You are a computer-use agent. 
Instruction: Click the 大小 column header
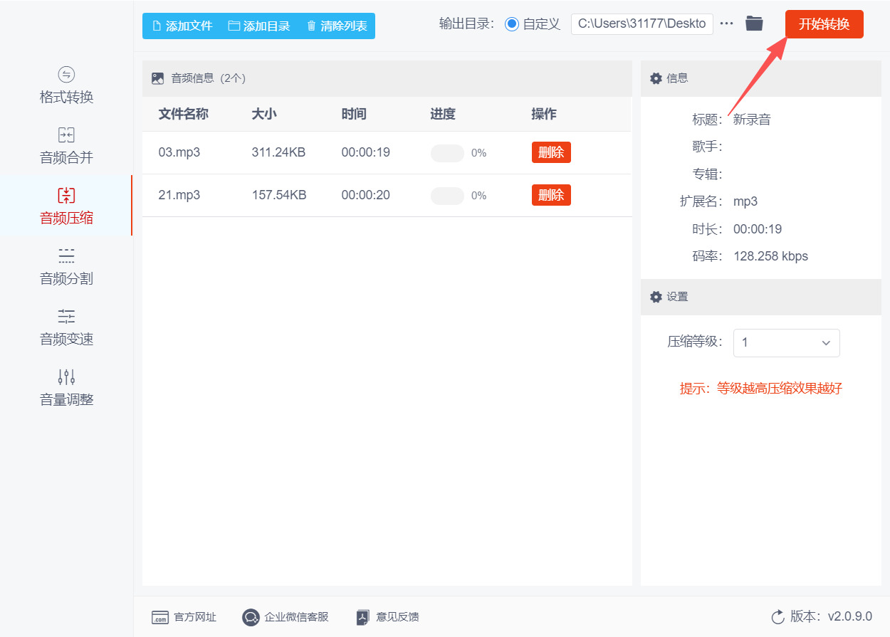coord(264,114)
